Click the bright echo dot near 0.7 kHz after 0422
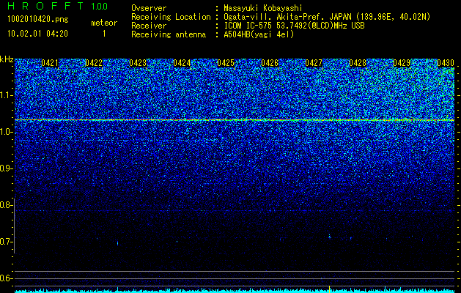Viewport: 461px width, 293px height. click(x=117, y=243)
